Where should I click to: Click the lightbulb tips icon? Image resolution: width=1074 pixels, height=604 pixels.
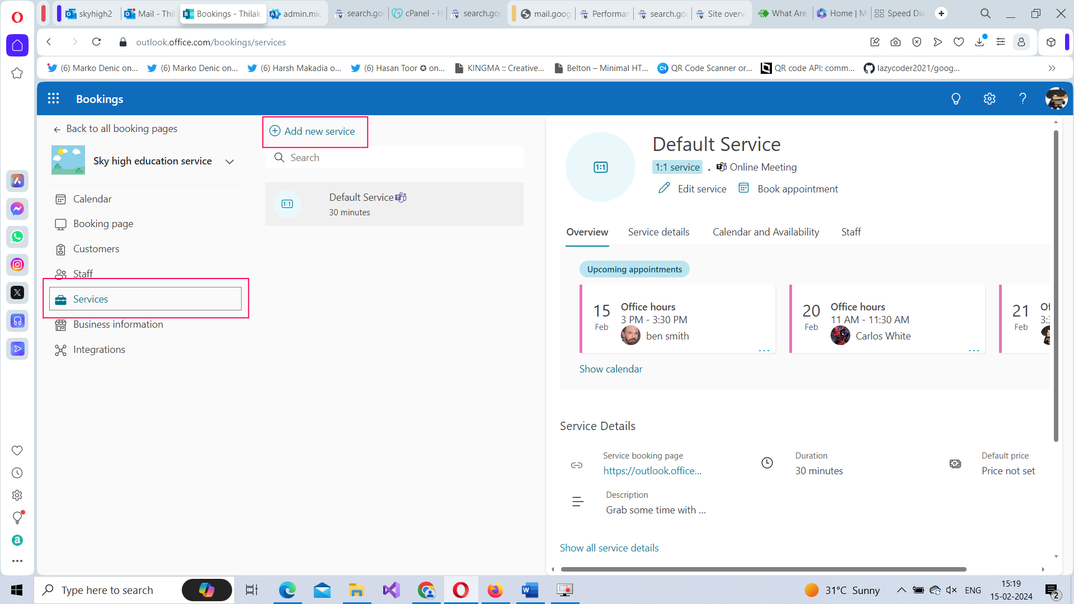pos(955,98)
